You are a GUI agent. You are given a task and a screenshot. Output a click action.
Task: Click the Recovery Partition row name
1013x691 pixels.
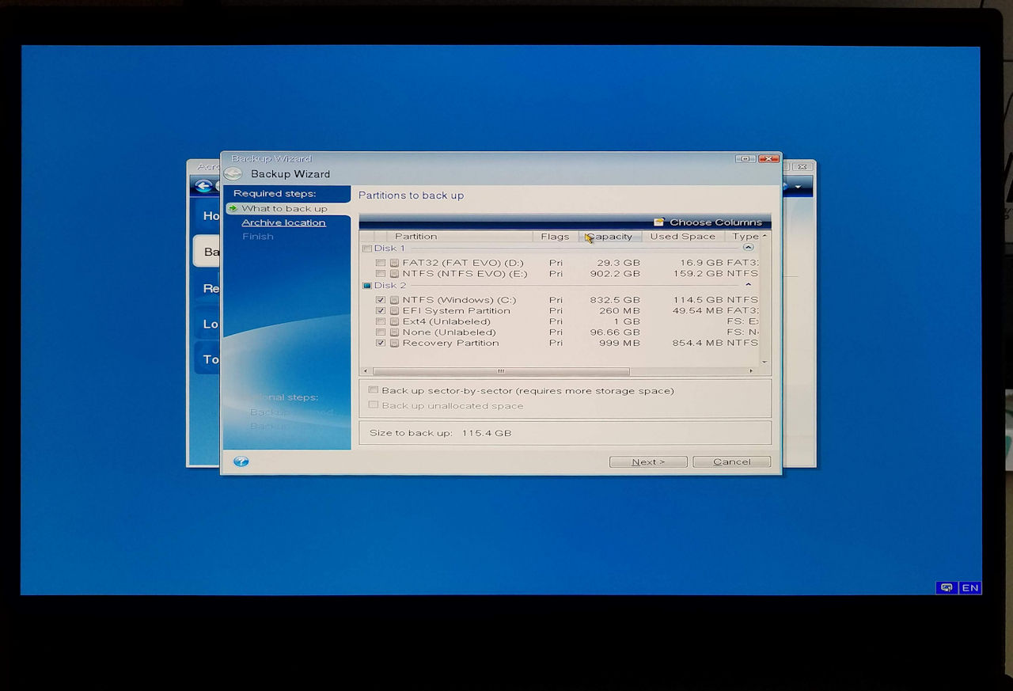click(x=450, y=344)
